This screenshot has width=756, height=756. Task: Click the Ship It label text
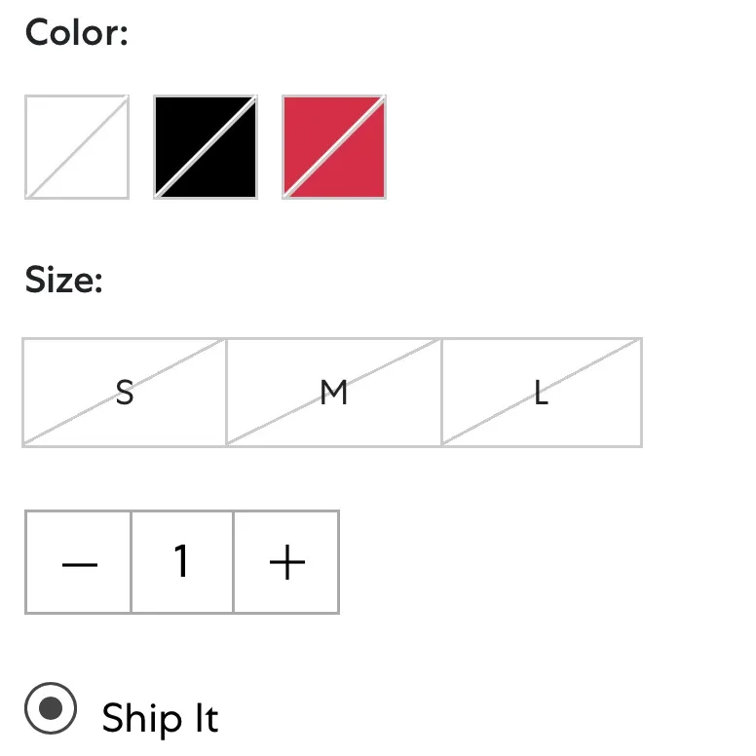coord(160,718)
